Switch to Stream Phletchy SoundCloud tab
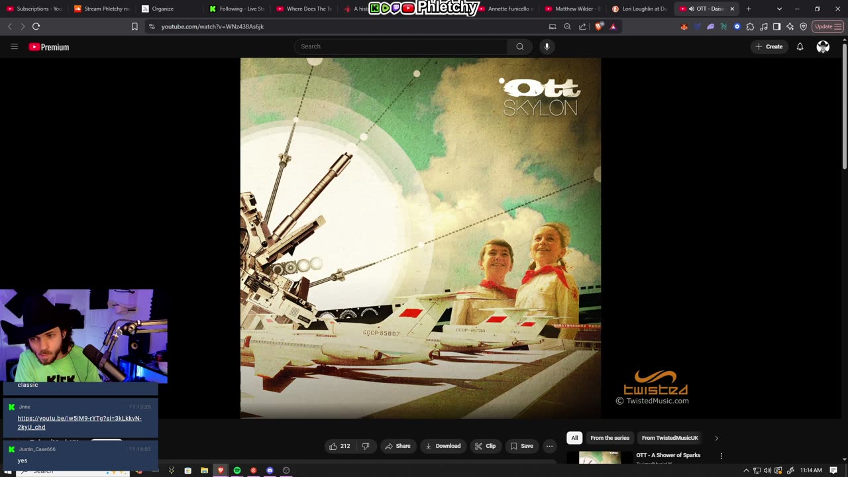The height and width of the screenshot is (477, 848). point(102,9)
